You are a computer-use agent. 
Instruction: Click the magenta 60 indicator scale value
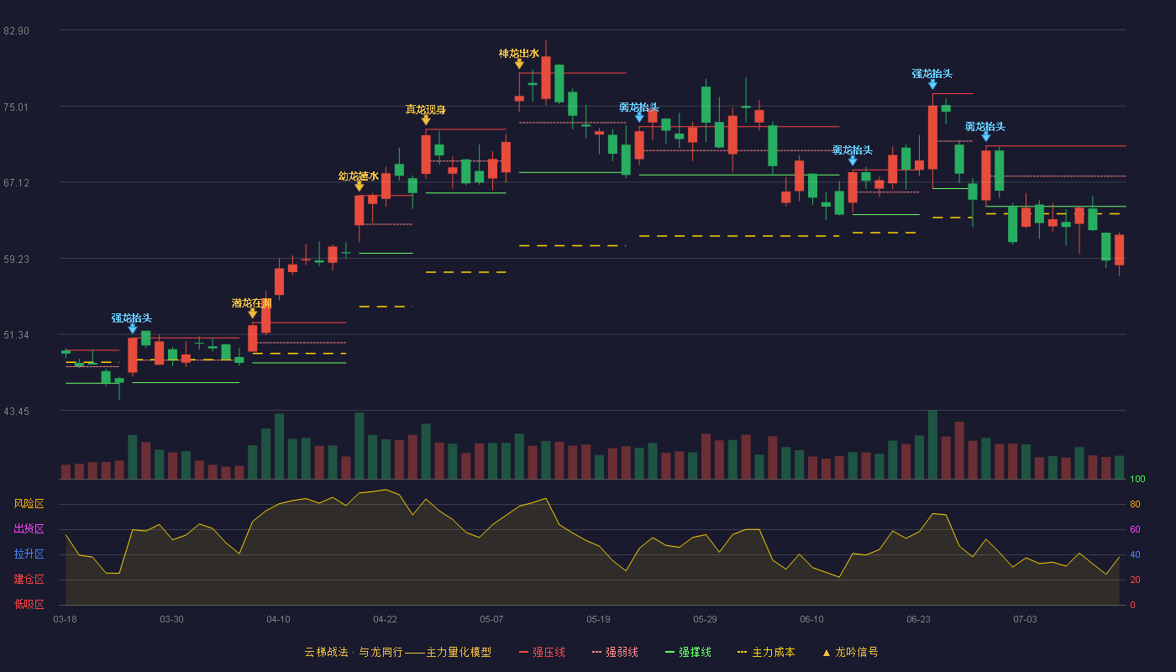(1135, 530)
